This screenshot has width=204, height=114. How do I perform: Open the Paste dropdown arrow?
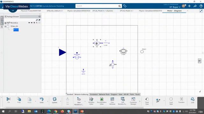pyautogui.click(x=35, y=101)
